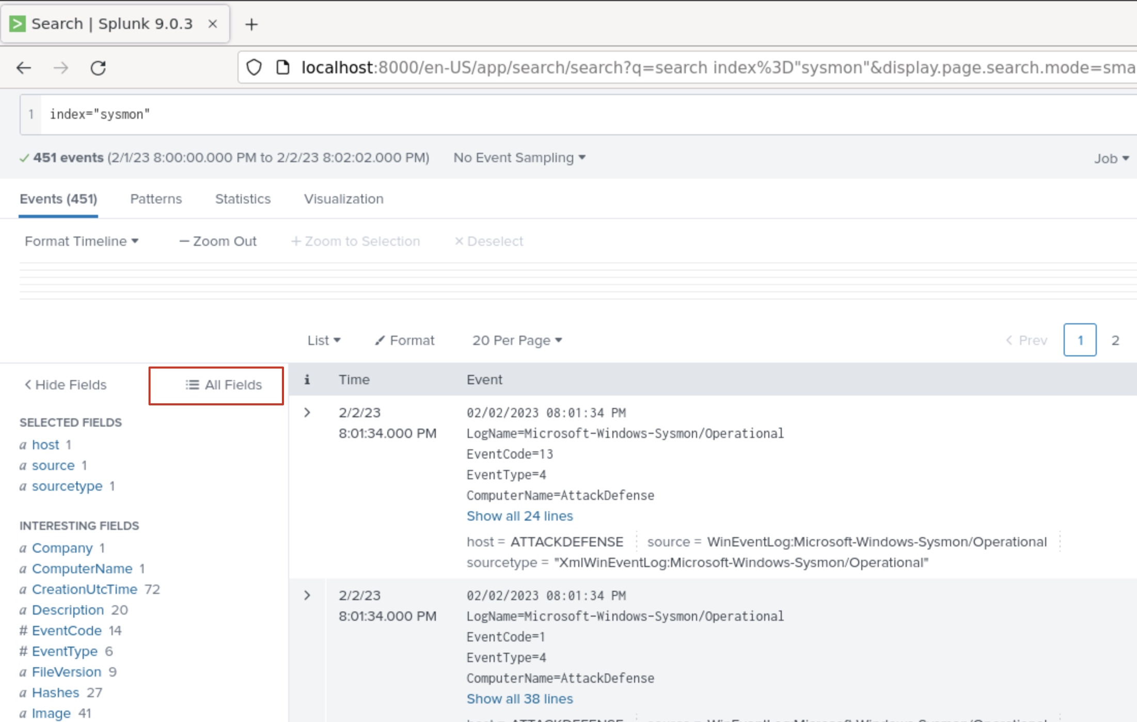Screen dimensions: 1137x722
Task: Click the 451 events result summary
Action: click(69, 158)
